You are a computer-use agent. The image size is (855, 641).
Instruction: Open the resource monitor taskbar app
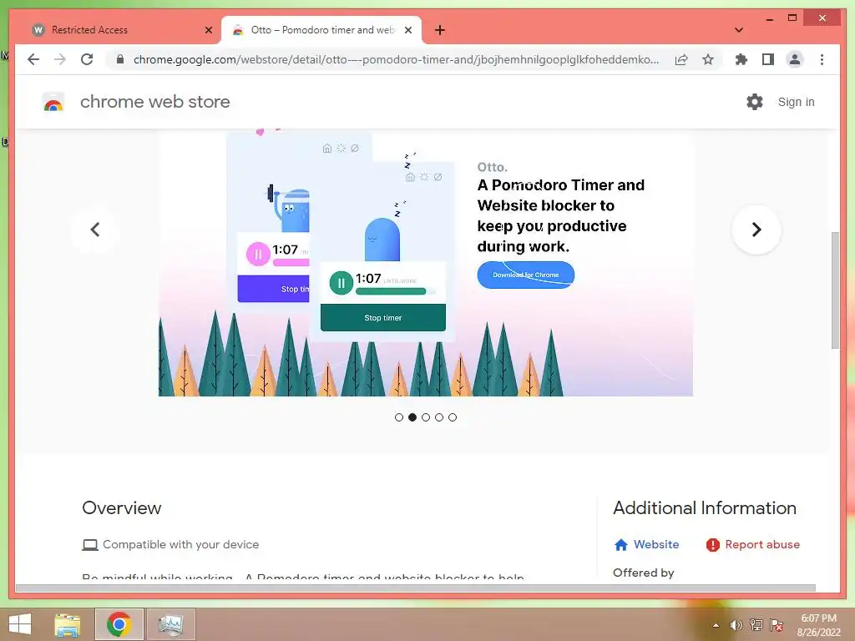170,624
